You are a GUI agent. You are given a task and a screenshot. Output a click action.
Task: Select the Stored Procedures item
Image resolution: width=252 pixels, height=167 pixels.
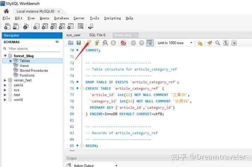click(34, 70)
